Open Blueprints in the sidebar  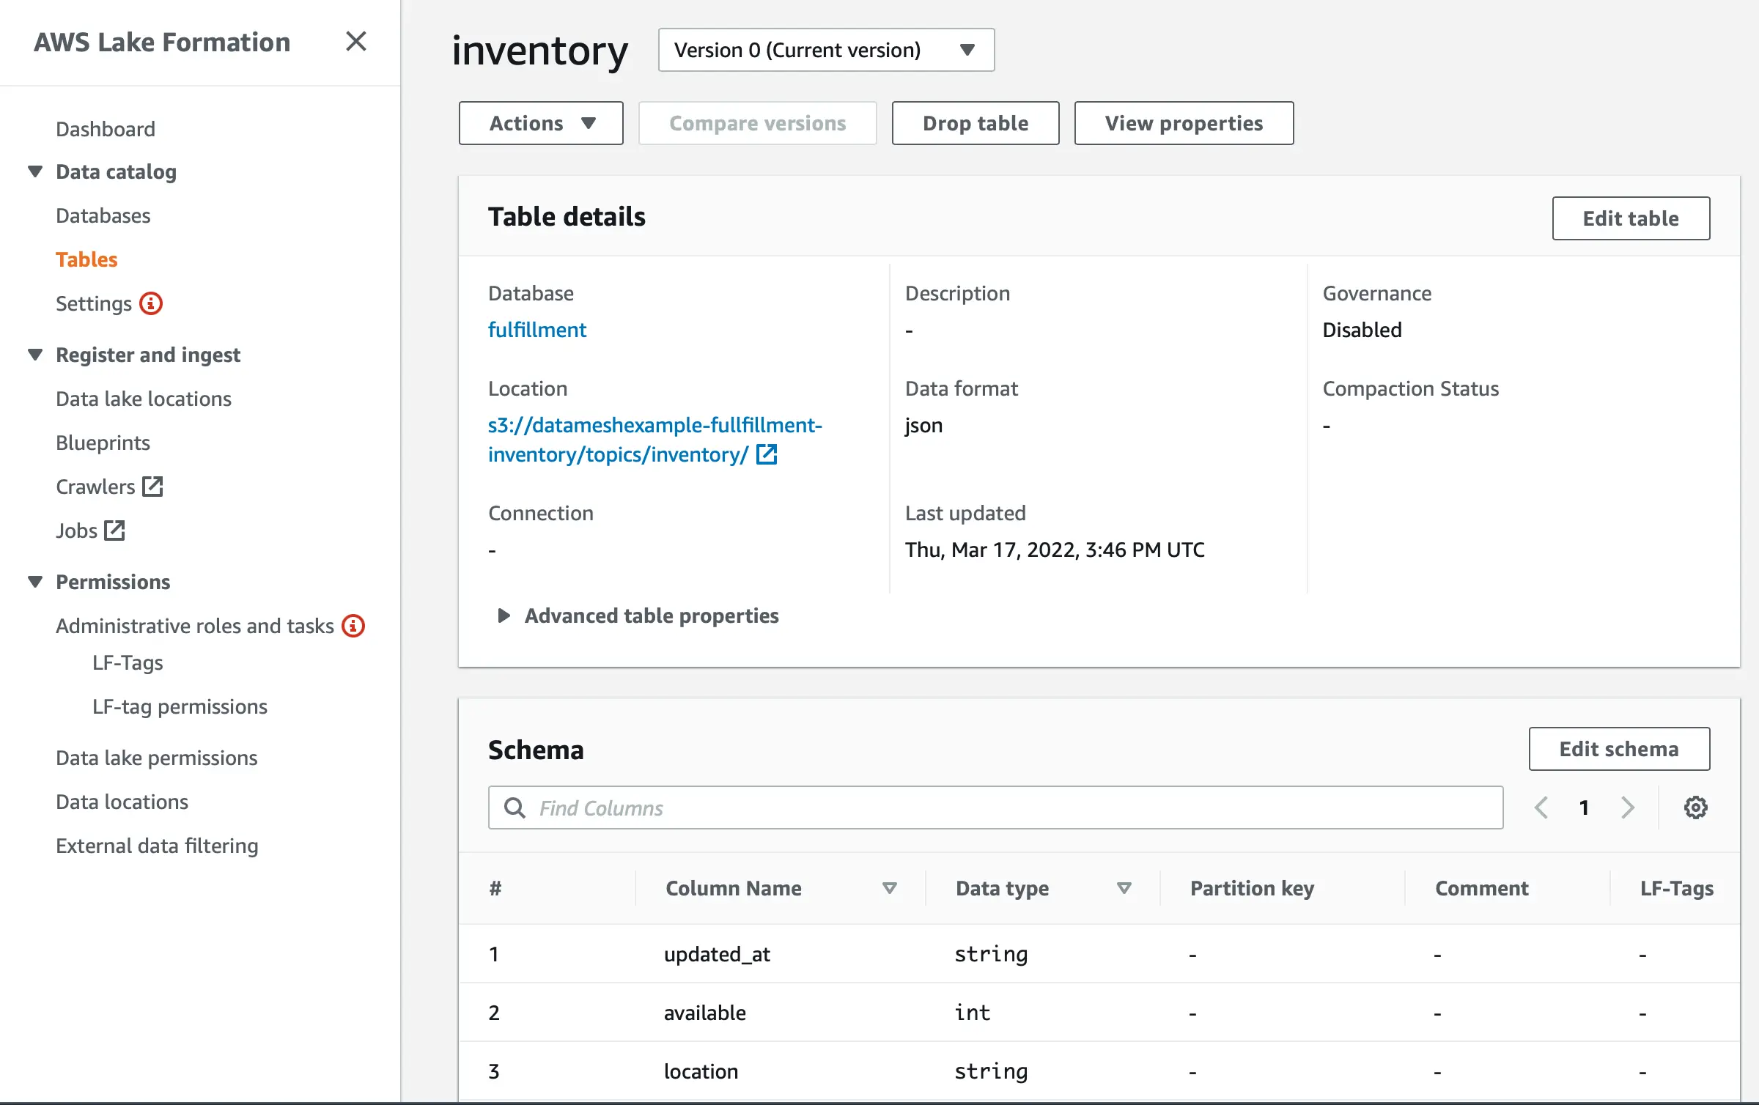[103, 443]
